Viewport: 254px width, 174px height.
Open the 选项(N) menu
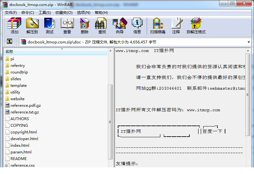83,13
